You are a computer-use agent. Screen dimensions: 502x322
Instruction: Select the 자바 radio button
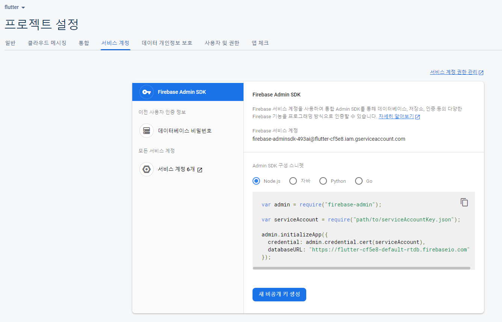tap(293, 181)
